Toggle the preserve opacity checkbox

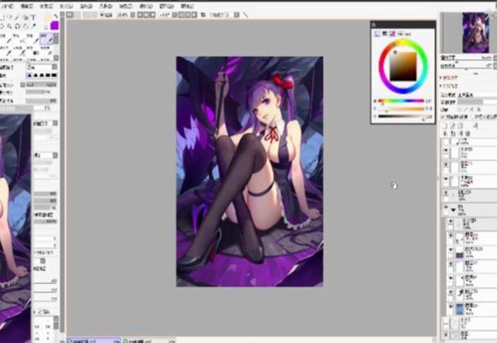click(x=443, y=117)
